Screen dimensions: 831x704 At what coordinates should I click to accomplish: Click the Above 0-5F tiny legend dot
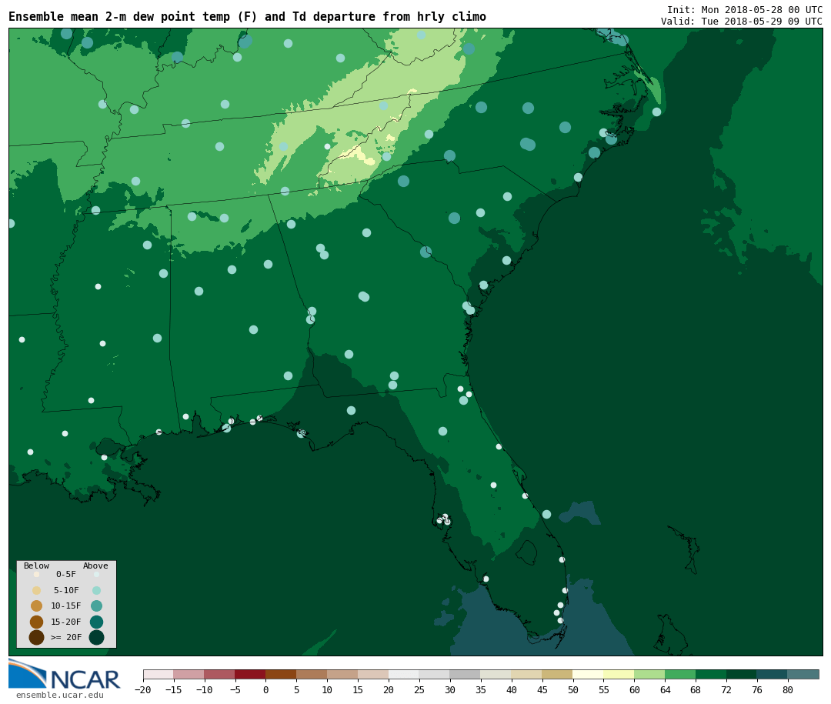click(96, 574)
